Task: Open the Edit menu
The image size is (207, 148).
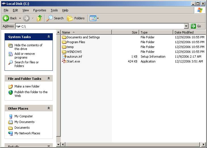Action: point(15,10)
